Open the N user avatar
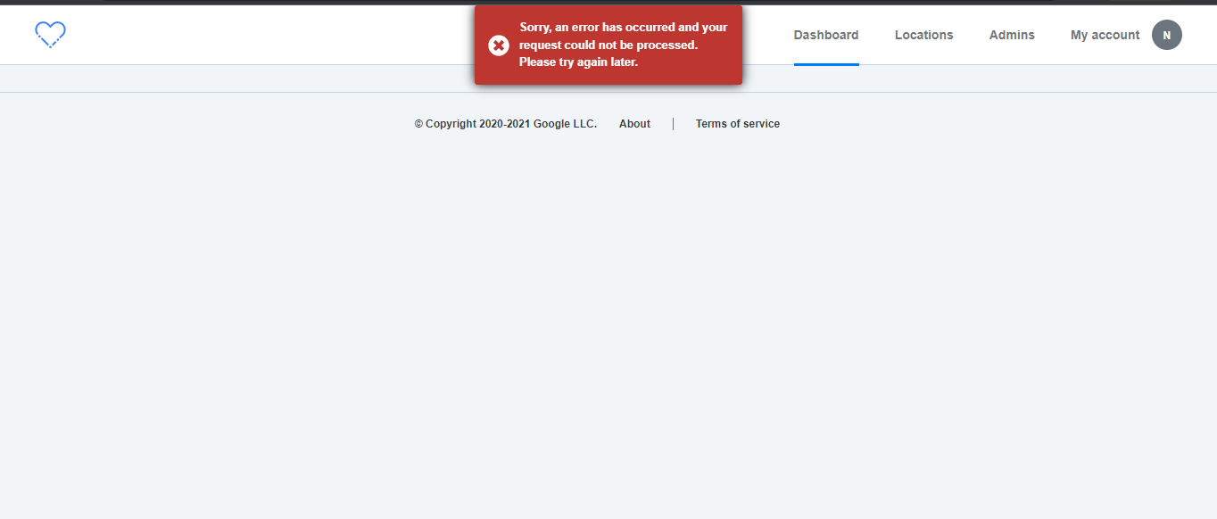The width and height of the screenshot is (1217, 519). [x=1167, y=35]
